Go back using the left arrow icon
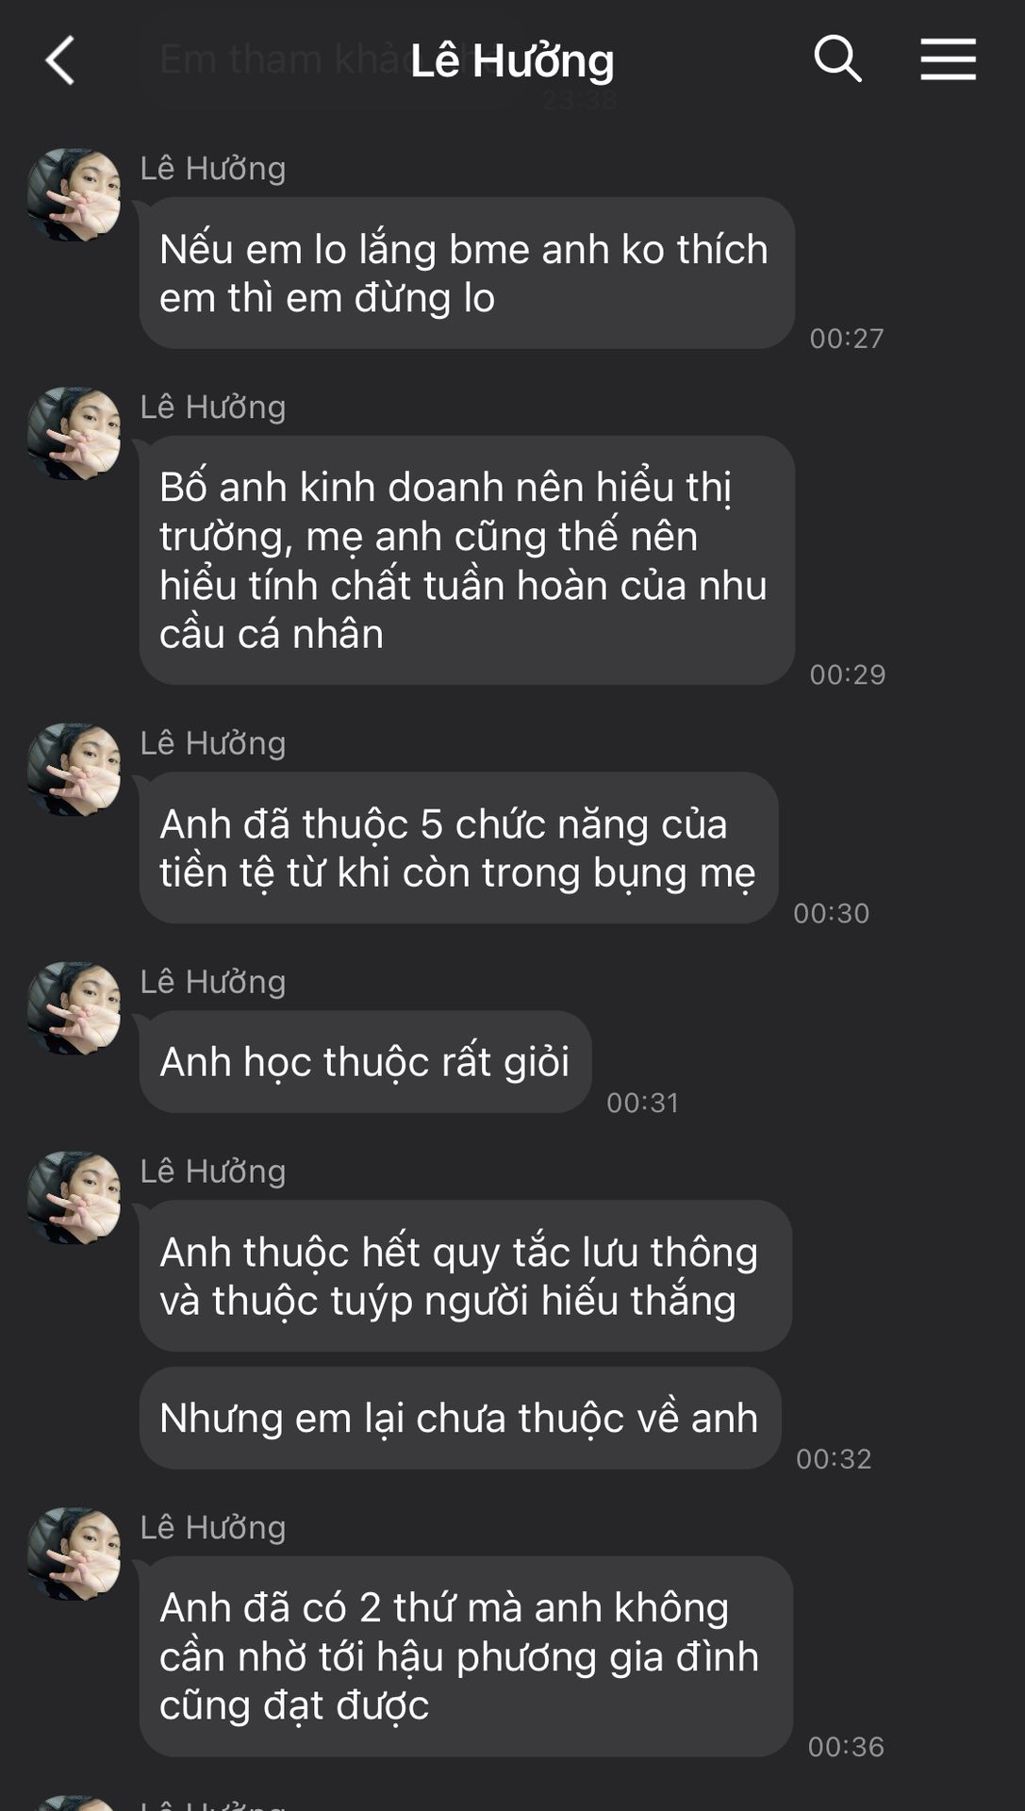 coord(59,60)
